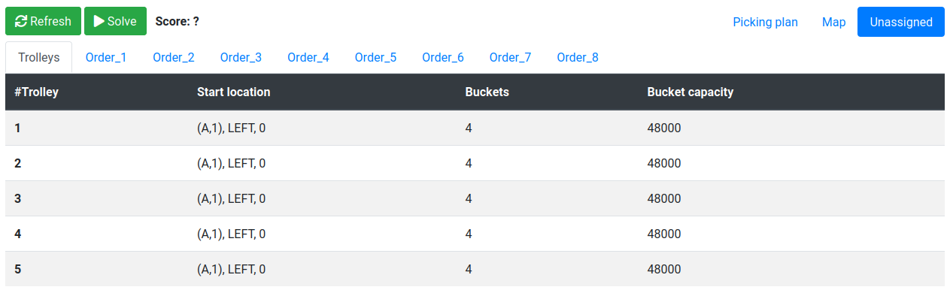
Task: Click the Refresh circular arrows icon
Action: click(x=21, y=22)
